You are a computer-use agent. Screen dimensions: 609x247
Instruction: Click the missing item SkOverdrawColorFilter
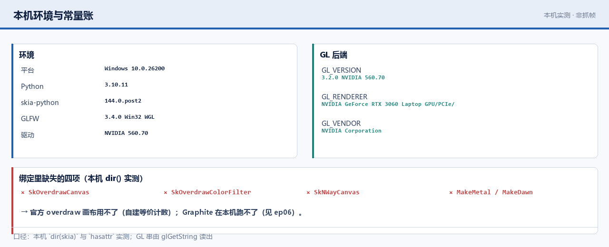(207, 192)
